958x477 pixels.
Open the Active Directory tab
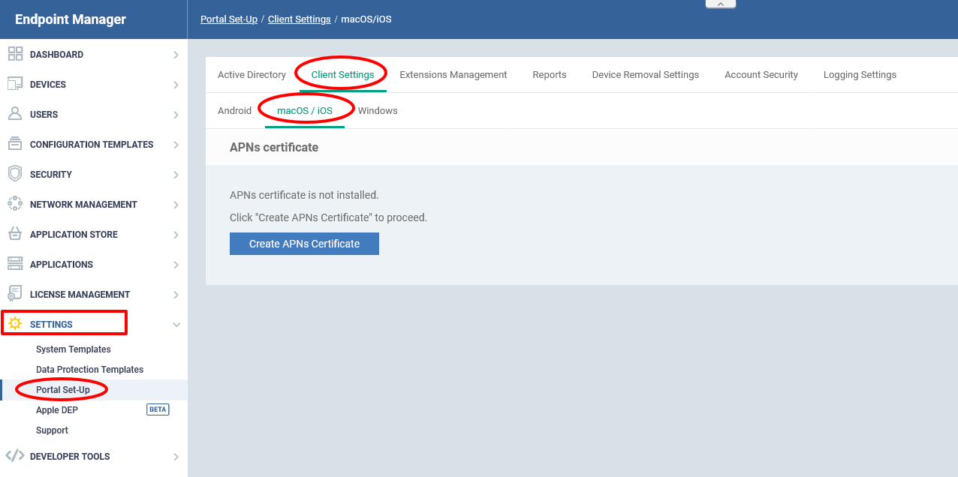point(252,75)
